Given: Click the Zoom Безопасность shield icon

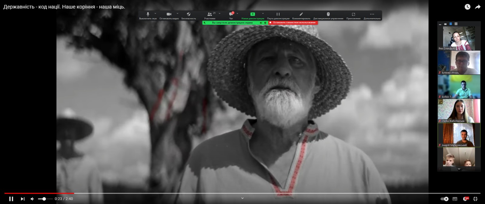Looking at the screenshot, I should tap(189, 14).
